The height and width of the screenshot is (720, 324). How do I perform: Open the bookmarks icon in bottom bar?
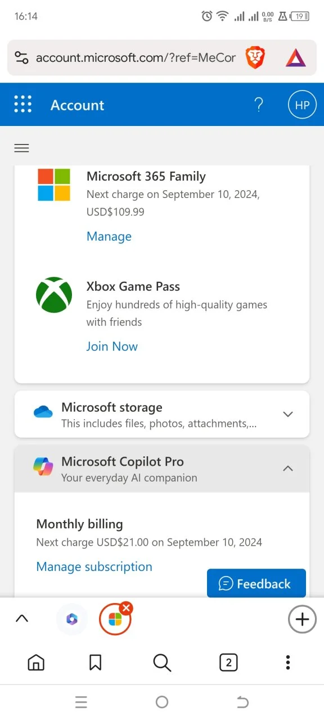pos(96,662)
